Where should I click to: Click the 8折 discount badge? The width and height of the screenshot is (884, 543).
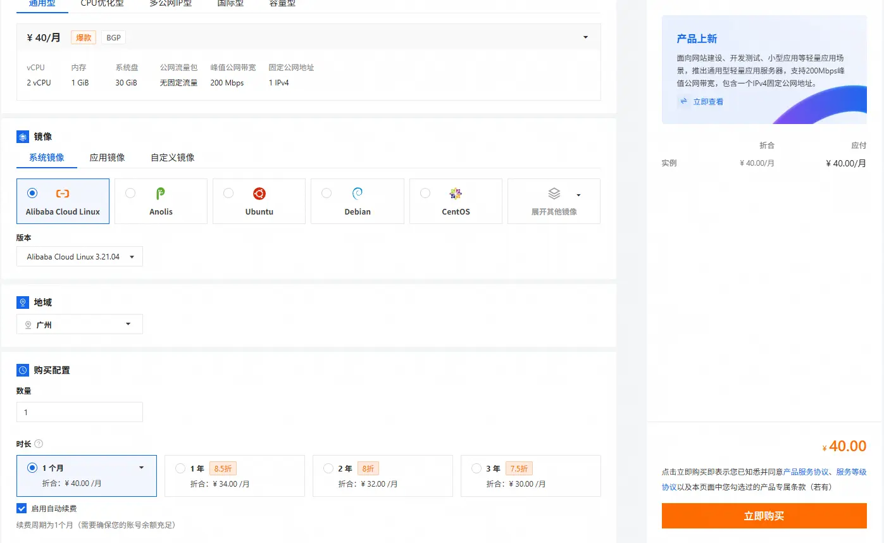pos(368,469)
